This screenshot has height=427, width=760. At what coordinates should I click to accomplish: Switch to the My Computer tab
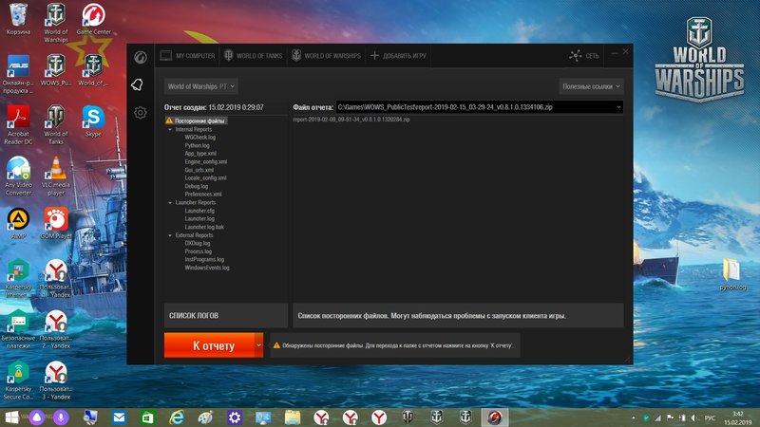click(187, 56)
